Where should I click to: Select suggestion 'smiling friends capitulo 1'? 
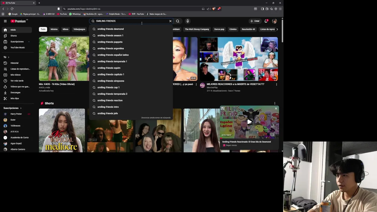(x=131, y=74)
